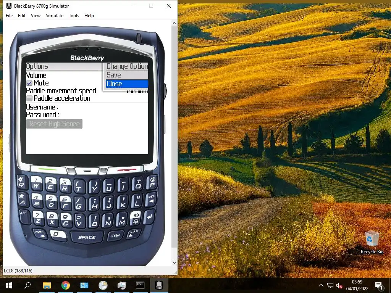The height and width of the screenshot is (293, 391).
Task: Tap the Y key on keypad
Action: click(94, 186)
